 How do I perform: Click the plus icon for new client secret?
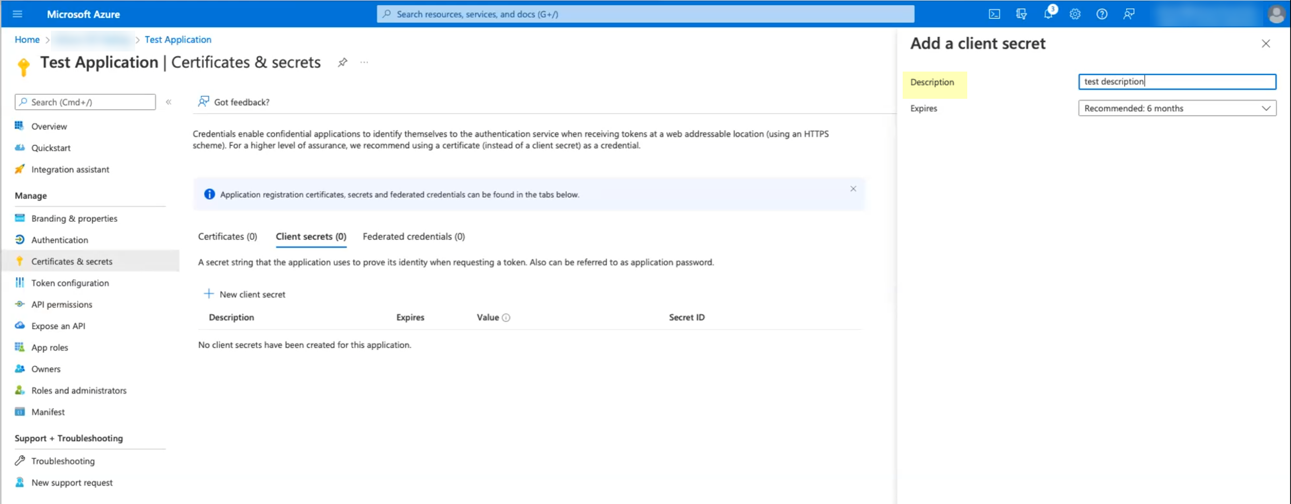[x=208, y=294]
